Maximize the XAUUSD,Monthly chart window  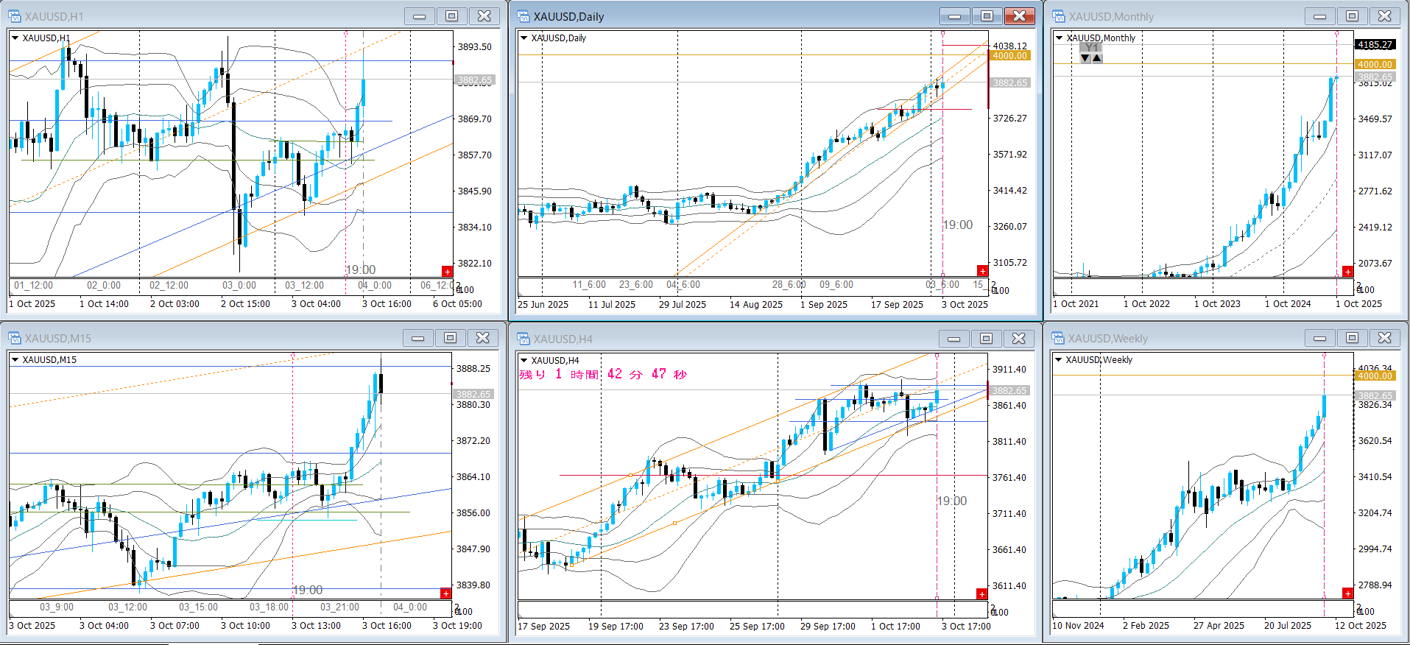(x=1352, y=16)
